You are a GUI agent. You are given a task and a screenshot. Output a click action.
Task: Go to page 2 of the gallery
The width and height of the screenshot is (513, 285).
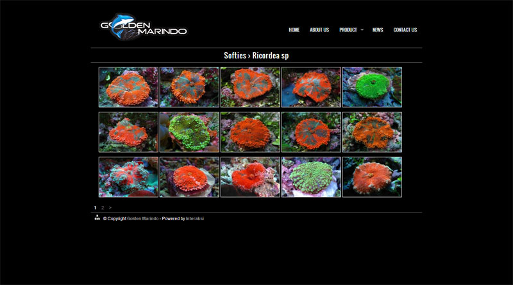[x=103, y=208]
